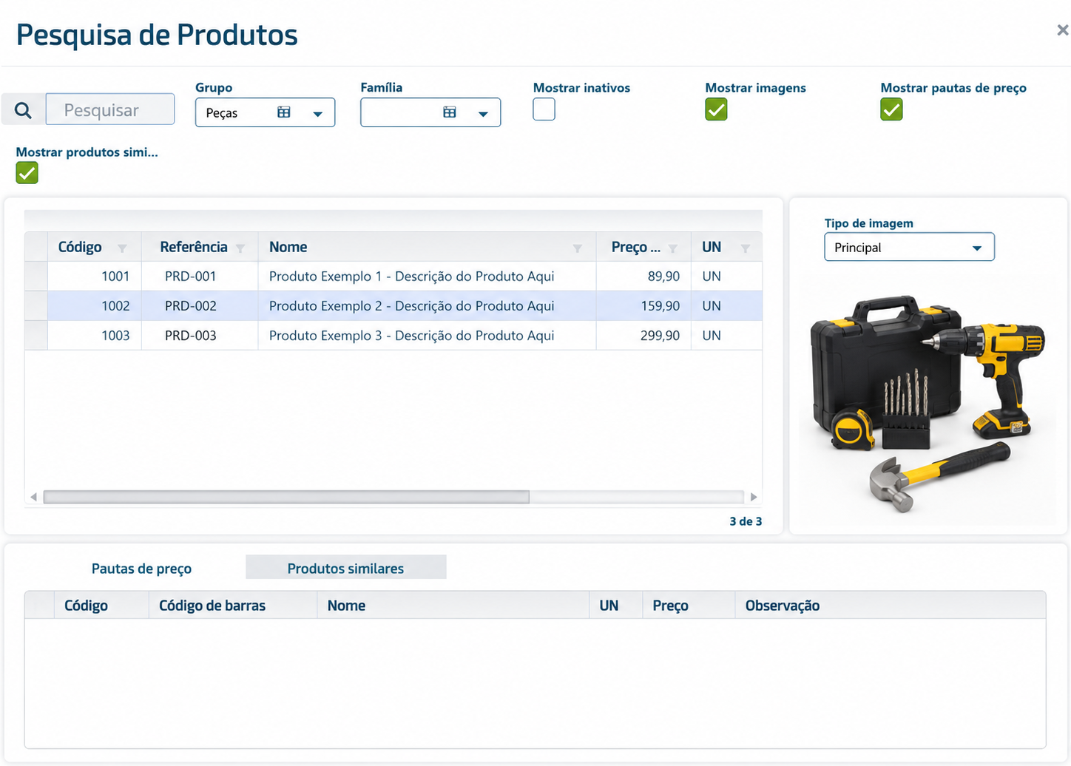Click the Nome column filter icon
This screenshot has width=1071, height=766.
578,248
